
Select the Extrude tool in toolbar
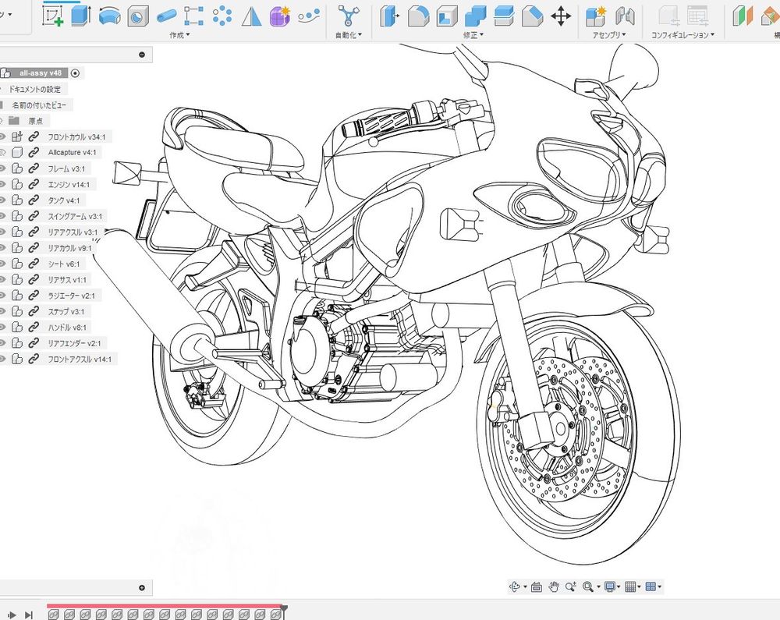point(81,16)
